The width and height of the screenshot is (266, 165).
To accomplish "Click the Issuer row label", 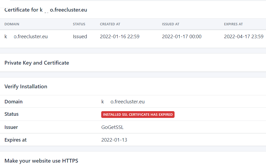I will 11,127.
